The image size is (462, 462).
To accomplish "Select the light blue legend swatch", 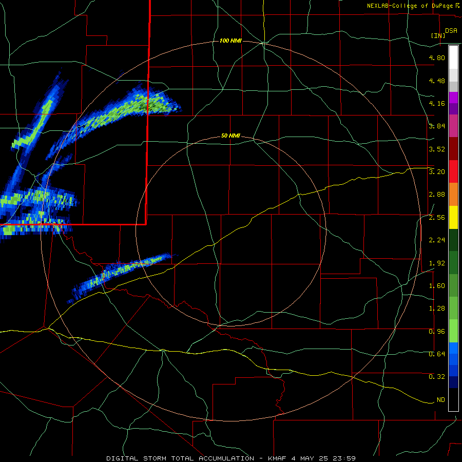I will [x=453, y=348].
